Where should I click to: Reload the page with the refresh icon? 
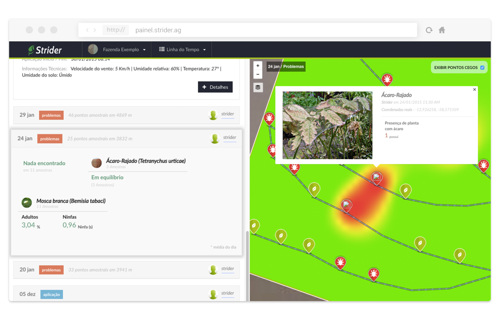[429, 30]
